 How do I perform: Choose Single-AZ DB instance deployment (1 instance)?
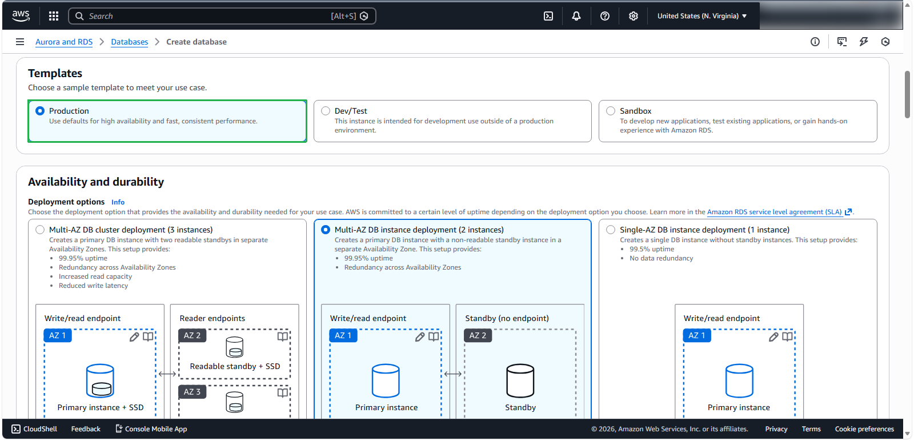click(611, 230)
